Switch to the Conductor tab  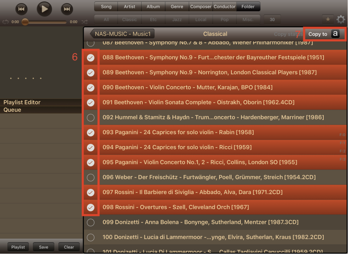point(225,7)
